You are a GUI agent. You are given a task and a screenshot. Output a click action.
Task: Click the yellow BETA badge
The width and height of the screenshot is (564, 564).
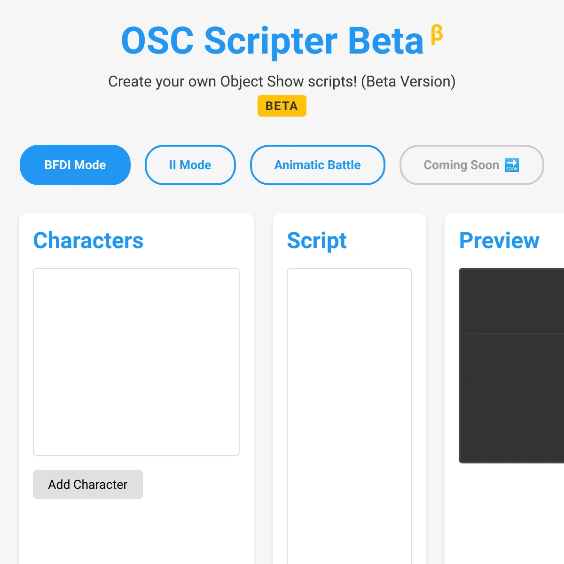[x=282, y=106]
